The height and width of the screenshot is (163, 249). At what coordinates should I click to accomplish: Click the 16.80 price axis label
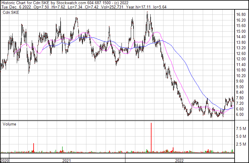(x=241, y=14)
